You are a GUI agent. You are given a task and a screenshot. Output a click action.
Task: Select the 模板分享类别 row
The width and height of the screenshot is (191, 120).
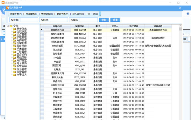[108, 34]
